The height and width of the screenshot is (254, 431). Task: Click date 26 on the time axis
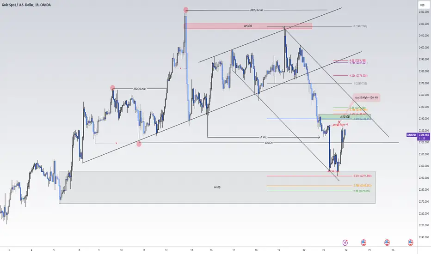point(393,250)
